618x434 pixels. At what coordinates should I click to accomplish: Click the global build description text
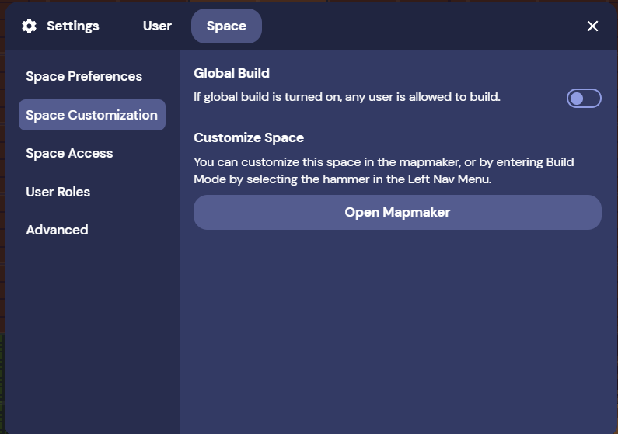click(347, 97)
